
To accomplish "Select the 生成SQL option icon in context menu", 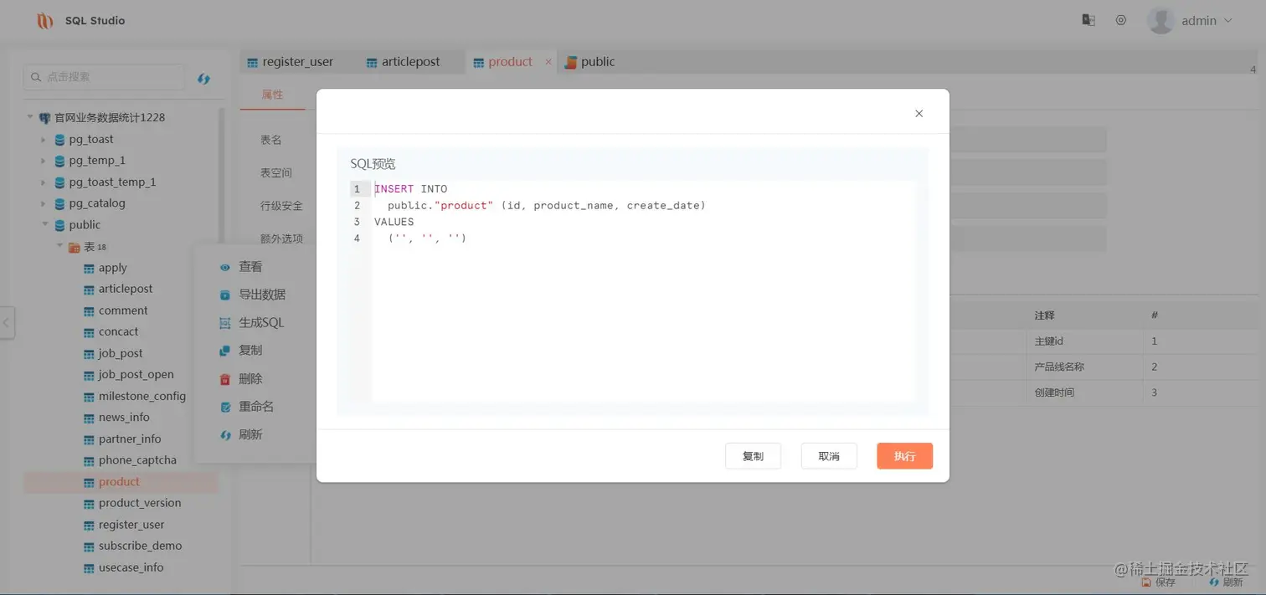I will [224, 322].
